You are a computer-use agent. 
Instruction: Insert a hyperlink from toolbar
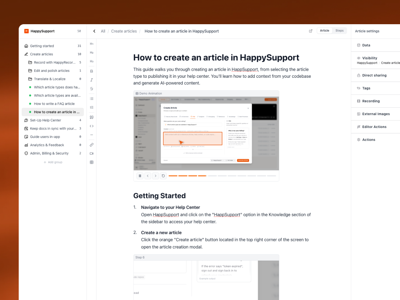pos(92,145)
